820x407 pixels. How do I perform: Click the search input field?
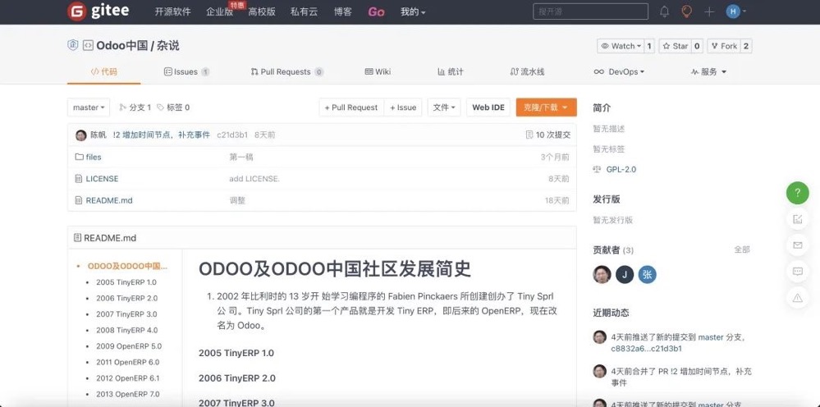tap(584, 11)
